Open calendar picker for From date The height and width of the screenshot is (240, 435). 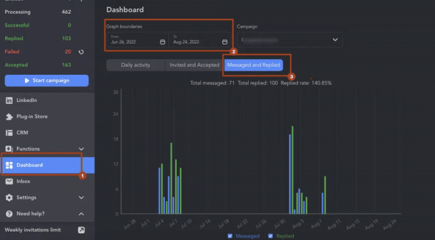tap(163, 42)
